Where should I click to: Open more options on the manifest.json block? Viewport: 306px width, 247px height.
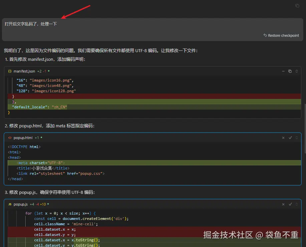(x=283, y=71)
